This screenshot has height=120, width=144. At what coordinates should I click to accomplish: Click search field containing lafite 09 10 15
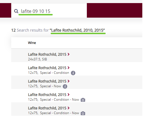(49, 10)
